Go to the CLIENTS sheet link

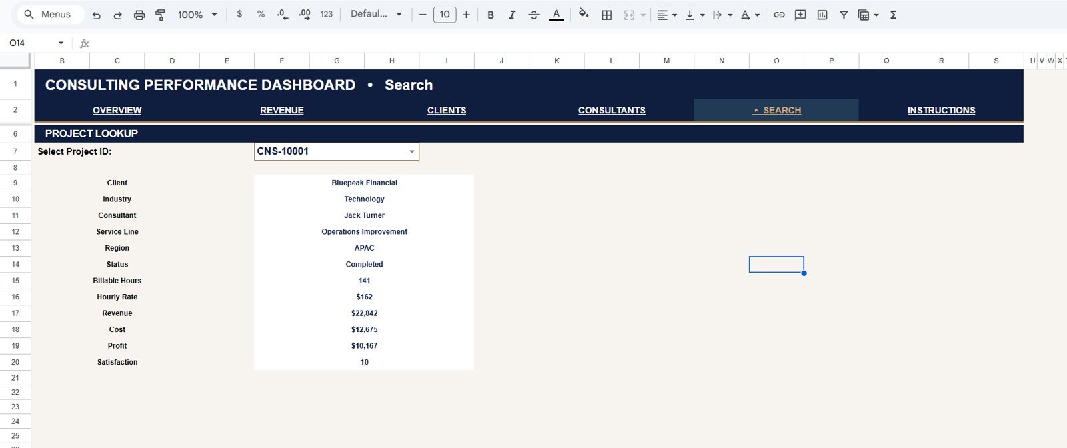click(x=447, y=111)
